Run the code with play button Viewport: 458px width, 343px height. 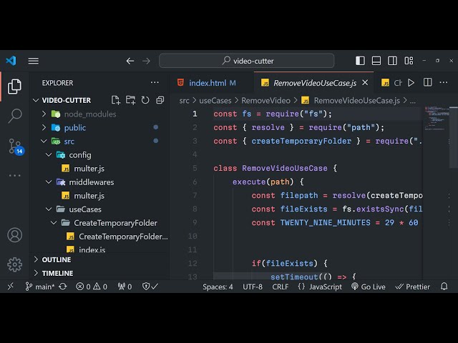pos(411,83)
